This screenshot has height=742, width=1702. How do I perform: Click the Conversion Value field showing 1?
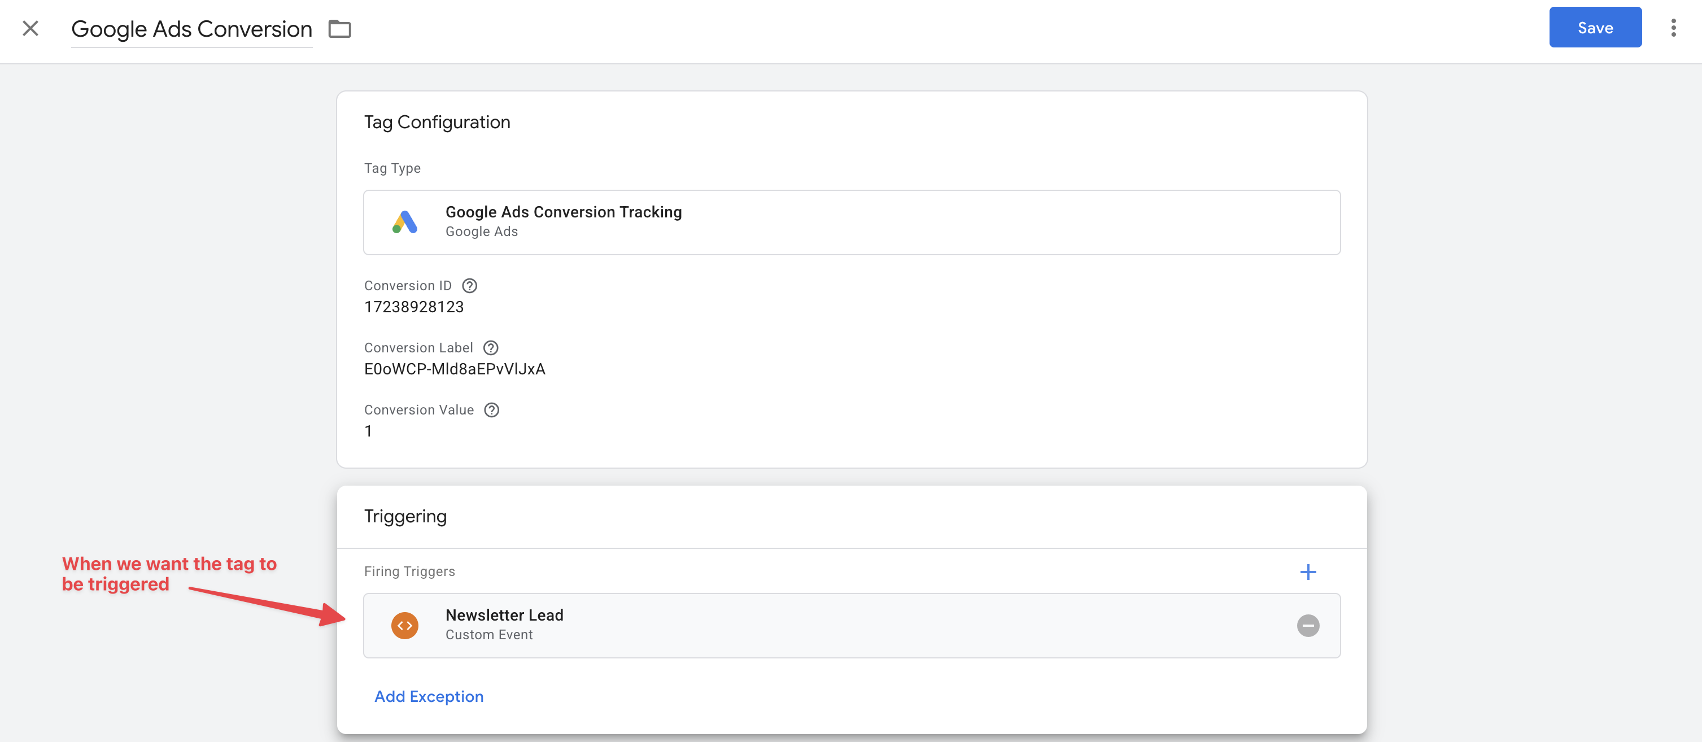369,431
